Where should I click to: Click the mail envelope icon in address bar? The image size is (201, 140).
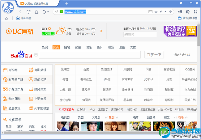[x=150, y=12]
